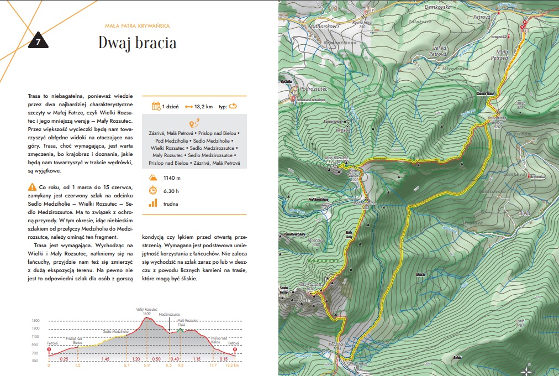Click the orange route waypoint pin icon
This screenshot has width=559, height=376.
click(193, 123)
